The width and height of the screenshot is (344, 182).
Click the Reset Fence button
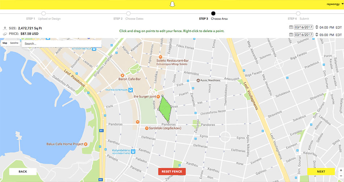coord(172,172)
